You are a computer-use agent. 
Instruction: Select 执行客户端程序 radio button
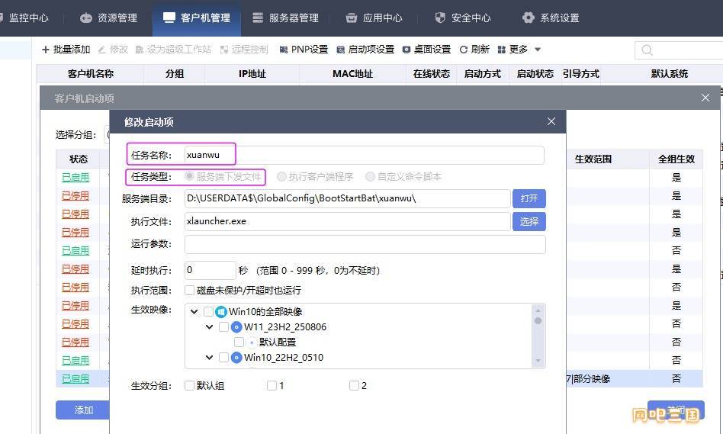[x=281, y=176]
